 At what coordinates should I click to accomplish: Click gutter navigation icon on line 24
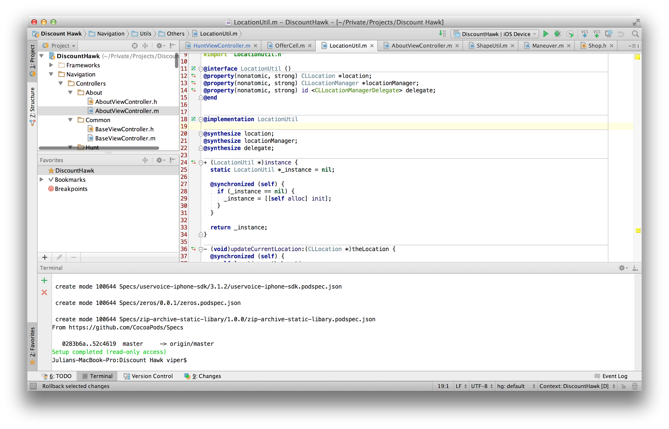[194, 162]
